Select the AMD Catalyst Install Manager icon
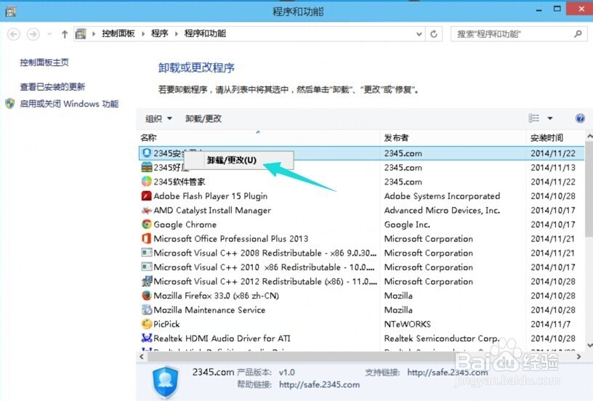 point(147,210)
